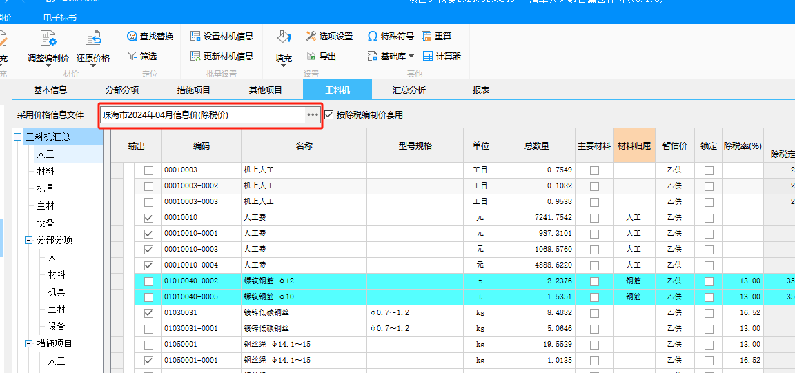Switch to 报表 tab
795x373 pixels.
tap(480, 90)
